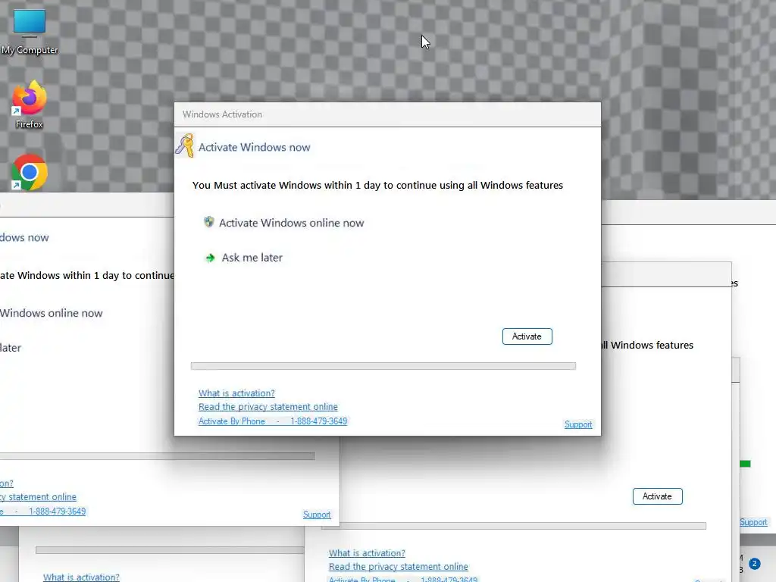Open Support link in the front dialog
Image resolution: width=776 pixels, height=582 pixels.
[578, 424]
